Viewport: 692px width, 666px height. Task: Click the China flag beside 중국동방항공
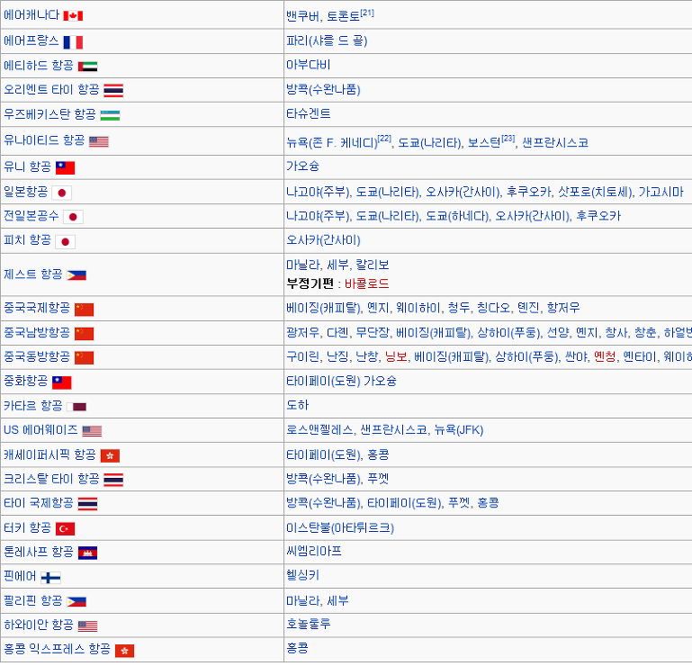(84, 357)
